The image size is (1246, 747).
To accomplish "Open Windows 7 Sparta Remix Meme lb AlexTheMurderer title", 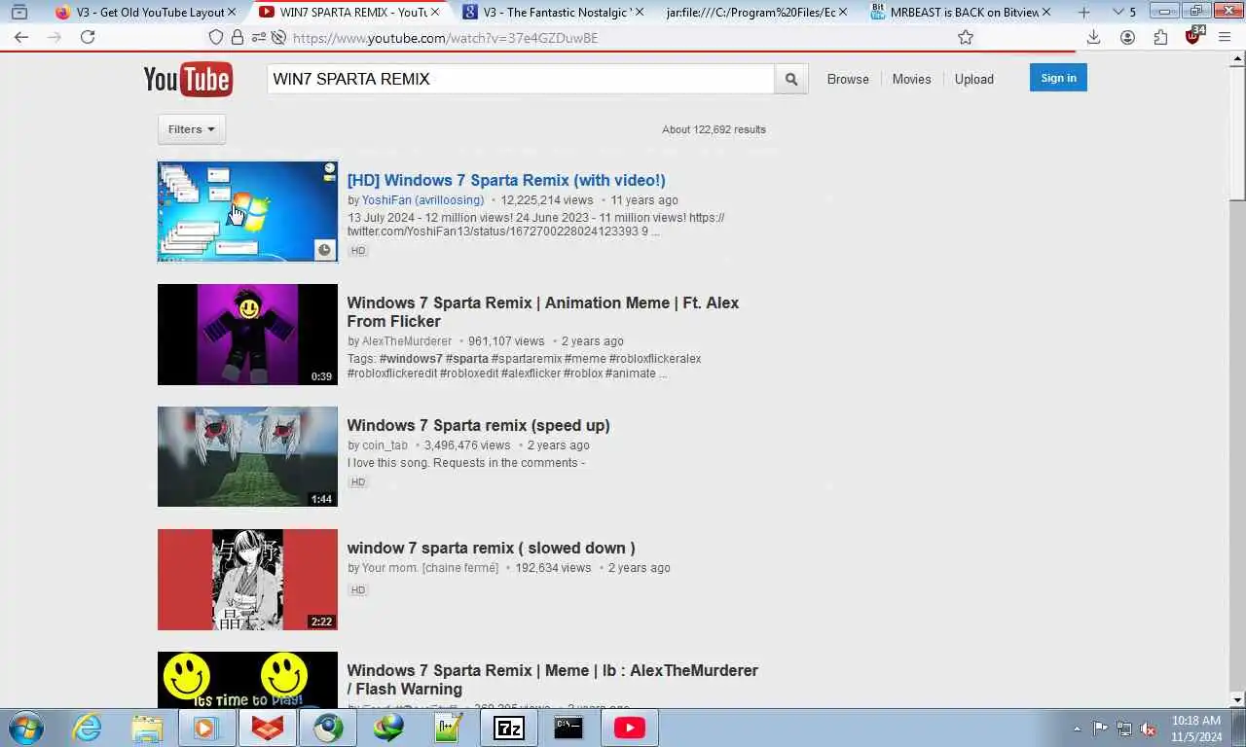I will click(x=552, y=679).
